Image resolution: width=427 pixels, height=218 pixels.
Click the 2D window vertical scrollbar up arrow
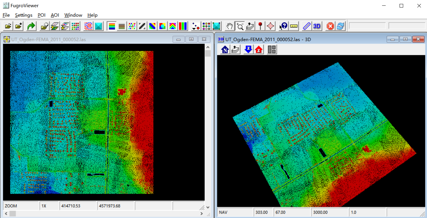(207, 47)
